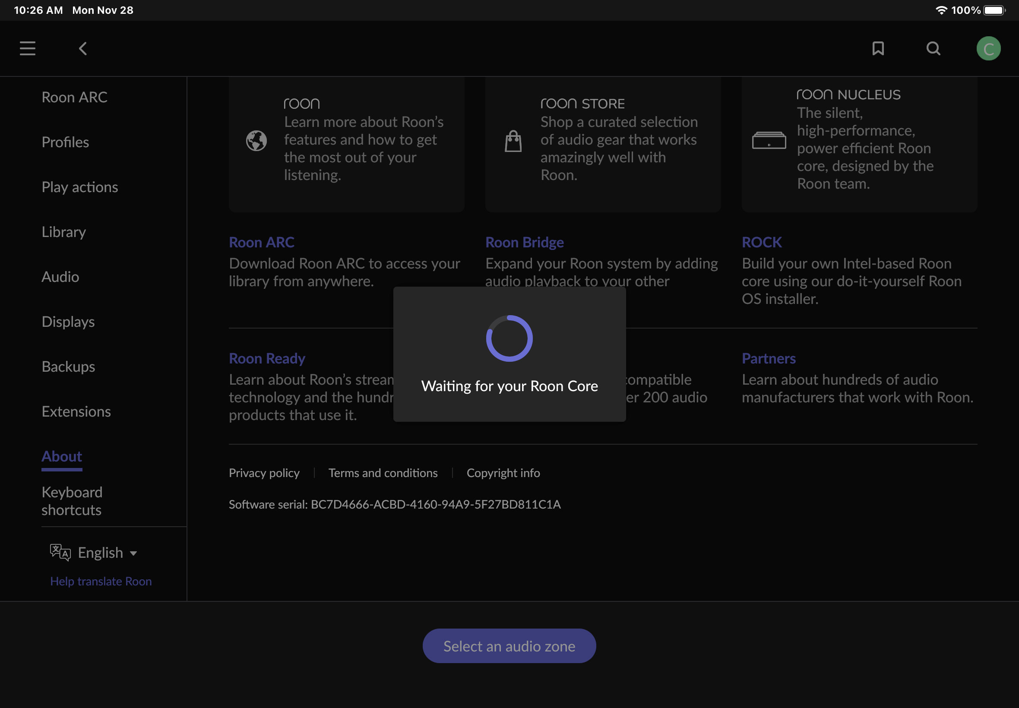This screenshot has width=1019, height=708.
Task: Open the Partners link
Action: (769, 358)
